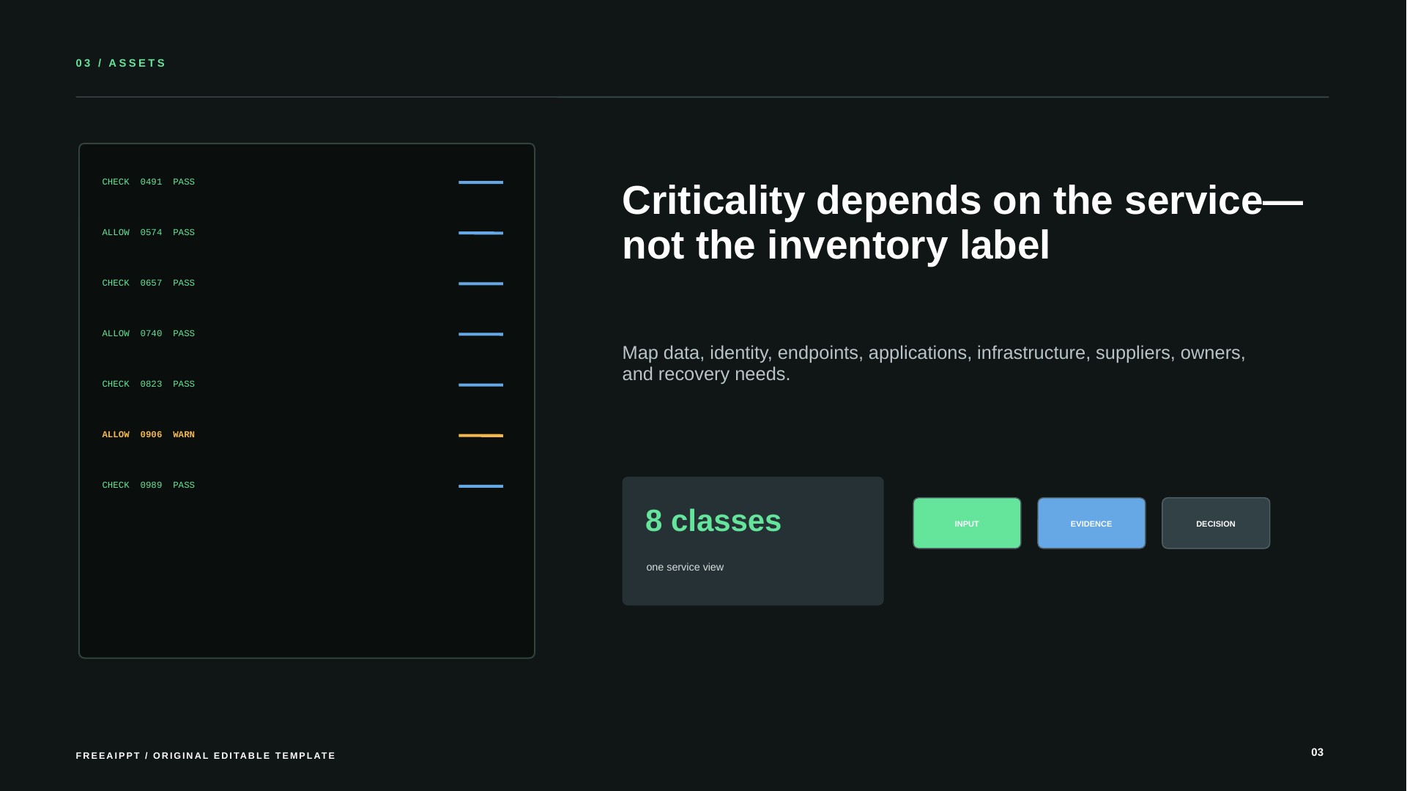Click the 'FREEAIPPT / ORIGINAL EDITABLE TEMPLATE' footer
Viewport: 1407px width, 791px height.
206,755
